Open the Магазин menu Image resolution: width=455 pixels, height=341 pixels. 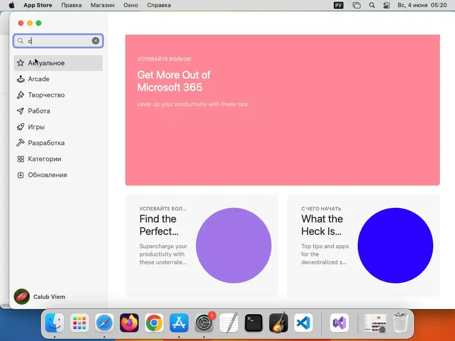pyautogui.click(x=103, y=5)
